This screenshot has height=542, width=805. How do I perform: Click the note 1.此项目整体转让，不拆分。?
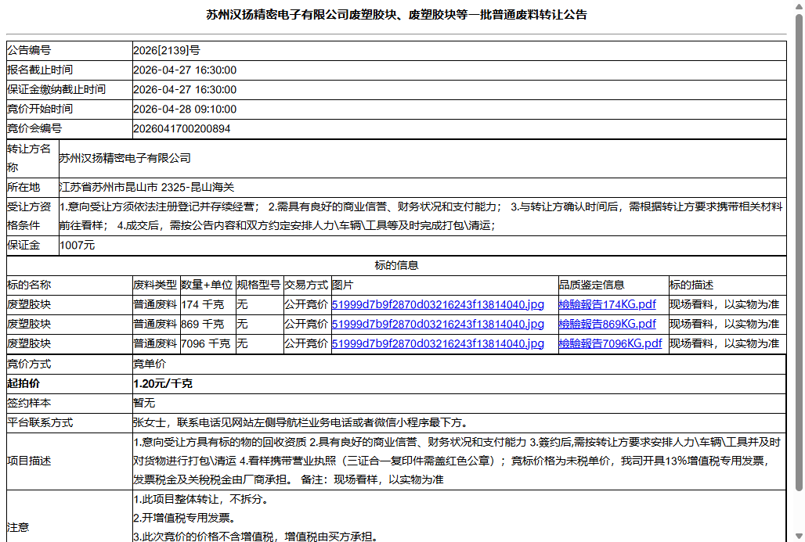(x=201, y=499)
